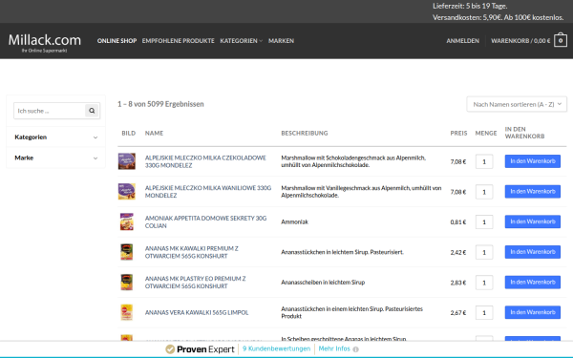Expand the Kategorien sidebar filter
573x358 pixels.
tap(56, 137)
